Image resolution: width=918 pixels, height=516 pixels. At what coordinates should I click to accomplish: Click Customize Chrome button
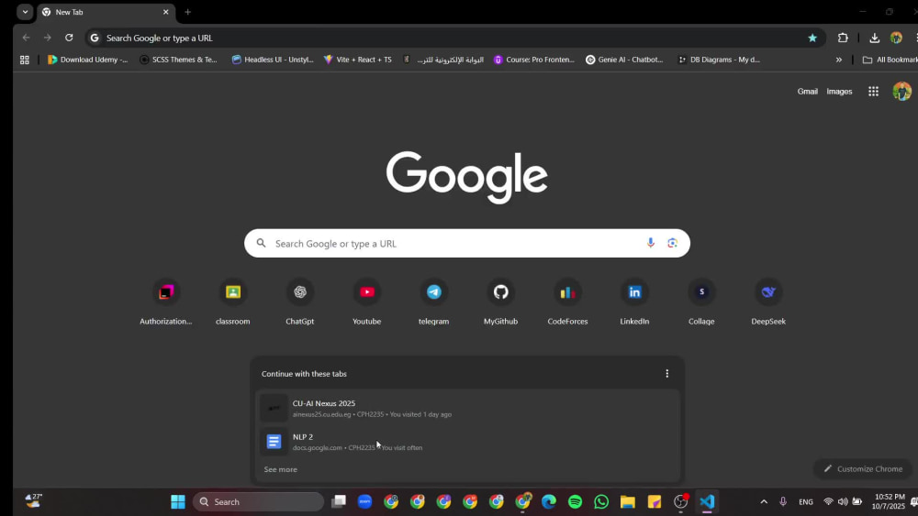pyautogui.click(x=864, y=468)
